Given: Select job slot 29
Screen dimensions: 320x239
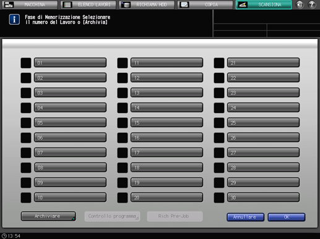Looking at the screenshot, I should pyautogui.click(x=264, y=182).
